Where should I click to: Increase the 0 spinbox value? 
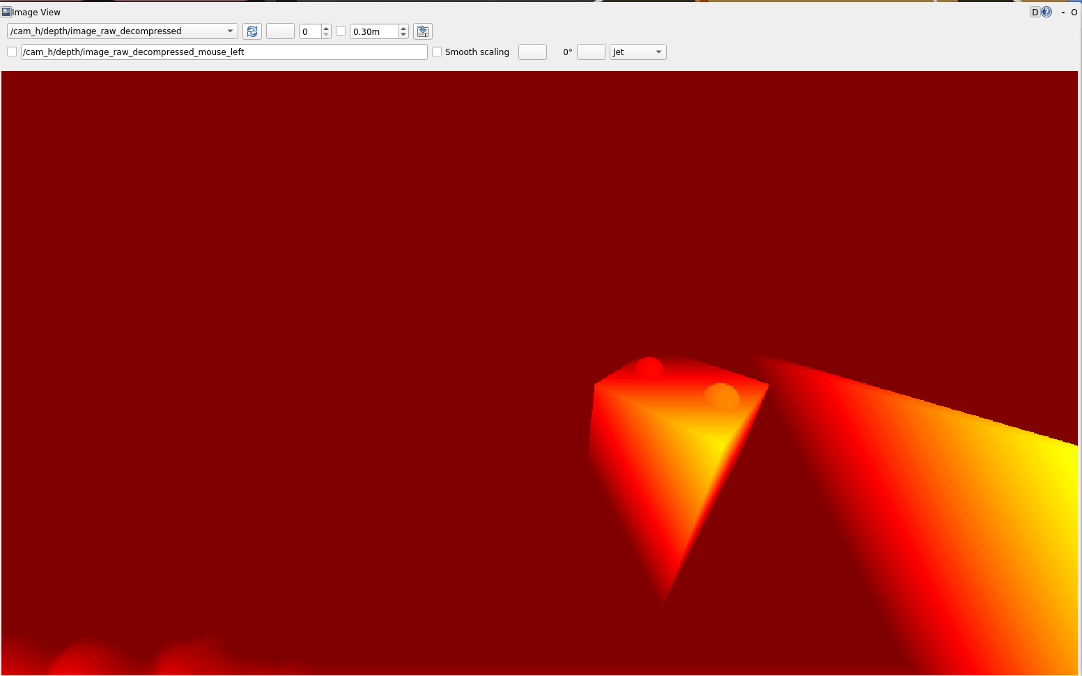pos(326,28)
